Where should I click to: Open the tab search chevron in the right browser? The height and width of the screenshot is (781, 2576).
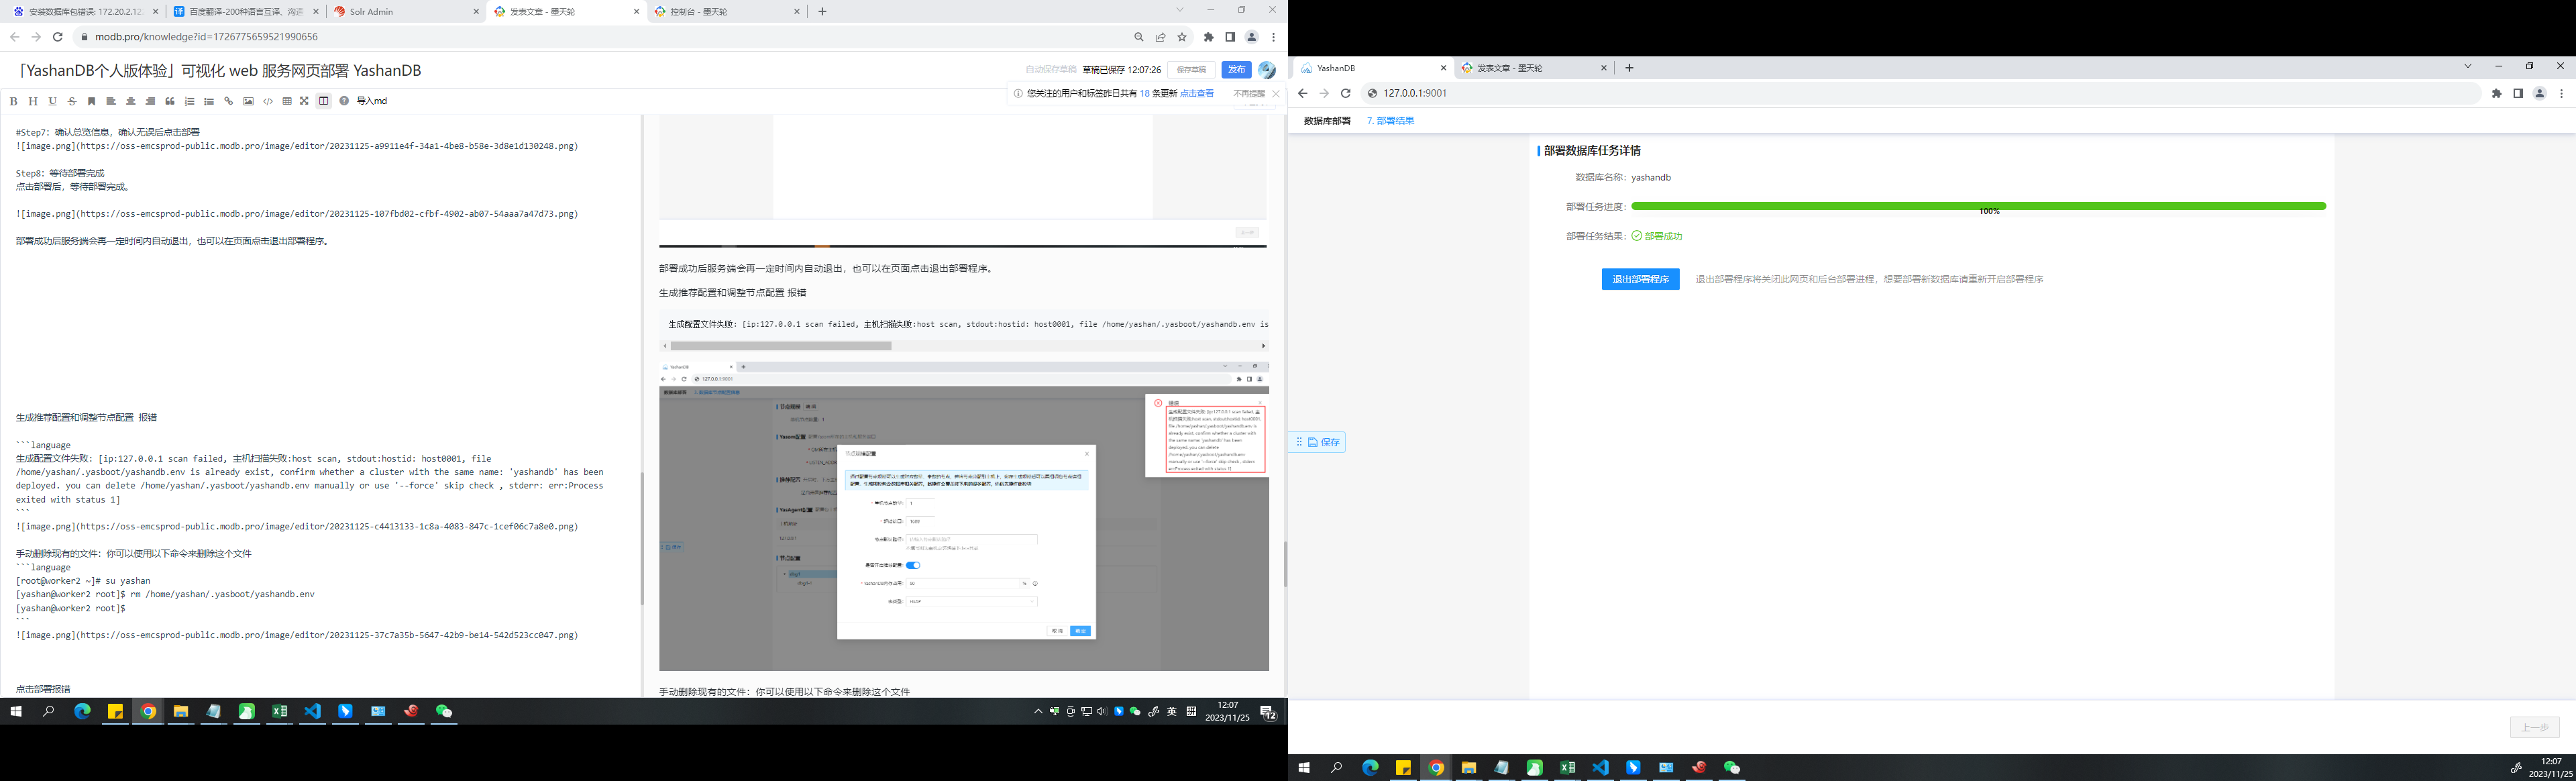(x=2467, y=66)
